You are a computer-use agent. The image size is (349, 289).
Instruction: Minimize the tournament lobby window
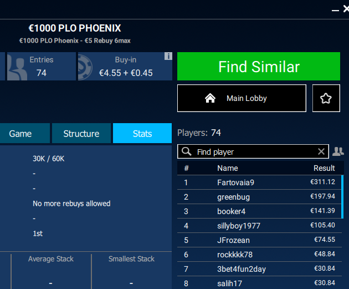pos(335,10)
